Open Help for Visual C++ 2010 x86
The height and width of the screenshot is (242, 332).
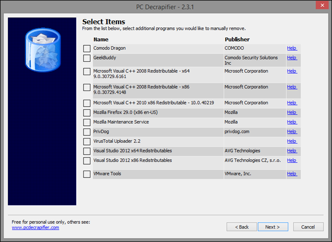click(x=292, y=103)
